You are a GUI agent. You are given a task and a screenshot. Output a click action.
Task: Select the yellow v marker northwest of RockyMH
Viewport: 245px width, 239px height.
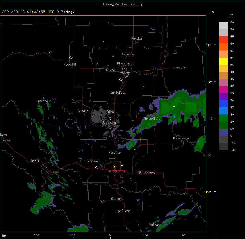click(50, 52)
